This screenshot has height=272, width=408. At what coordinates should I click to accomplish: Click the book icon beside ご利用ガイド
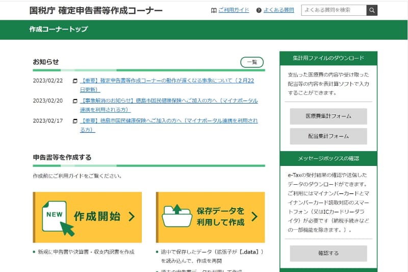click(214, 10)
